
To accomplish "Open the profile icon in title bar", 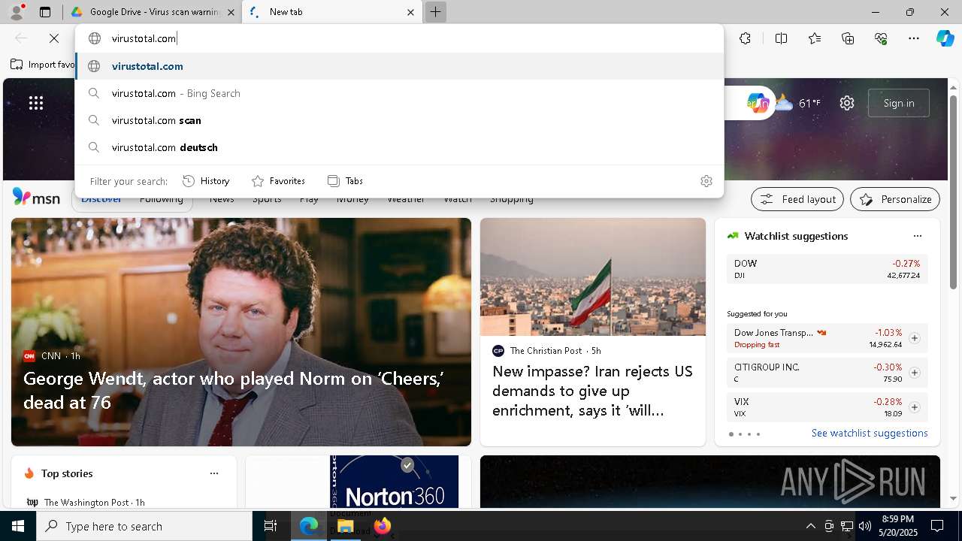I will click(x=16, y=12).
